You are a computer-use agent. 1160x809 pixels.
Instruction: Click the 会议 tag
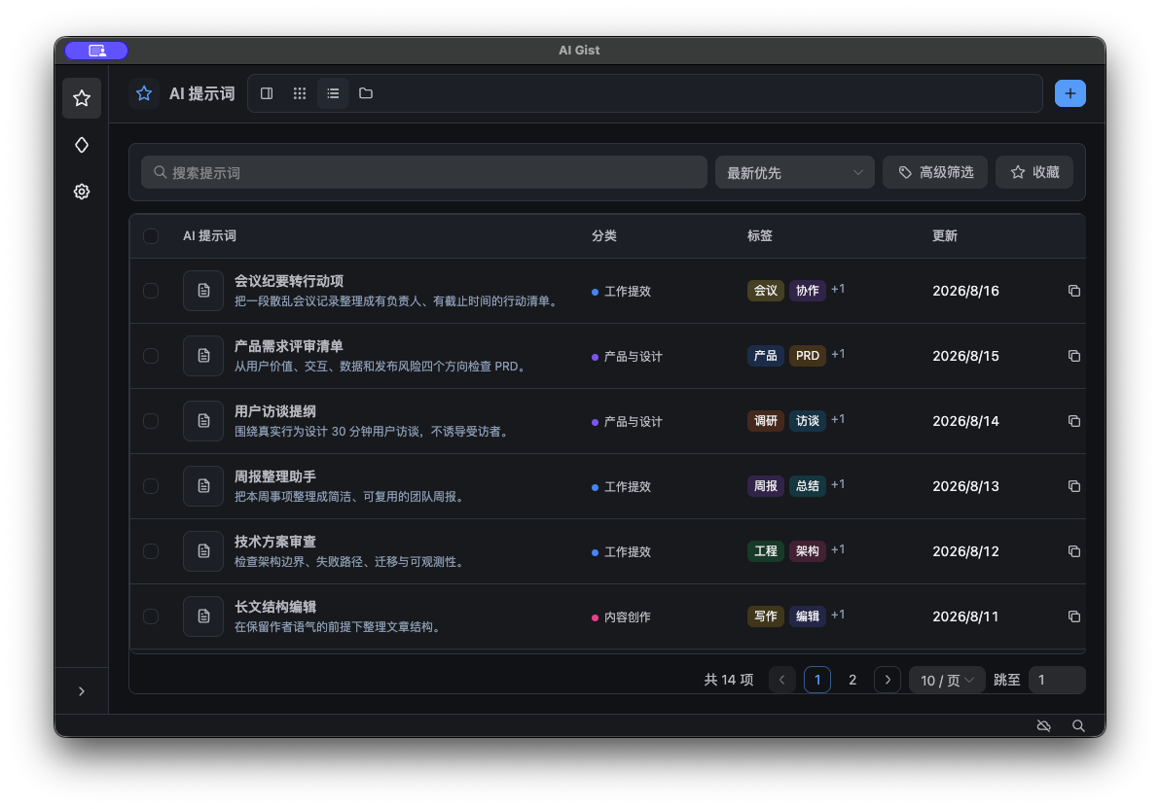pyautogui.click(x=766, y=291)
